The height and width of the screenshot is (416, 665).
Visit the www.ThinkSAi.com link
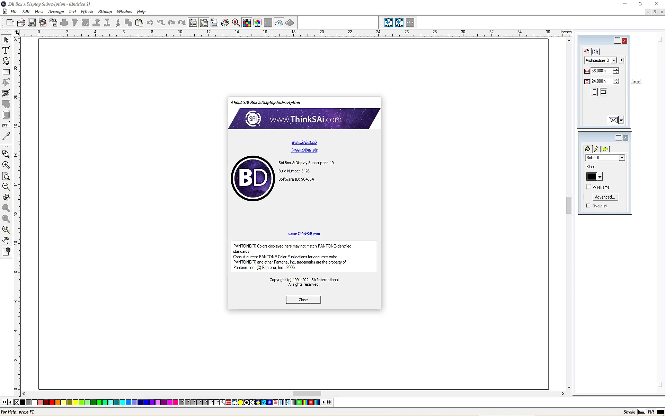coord(304,234)
